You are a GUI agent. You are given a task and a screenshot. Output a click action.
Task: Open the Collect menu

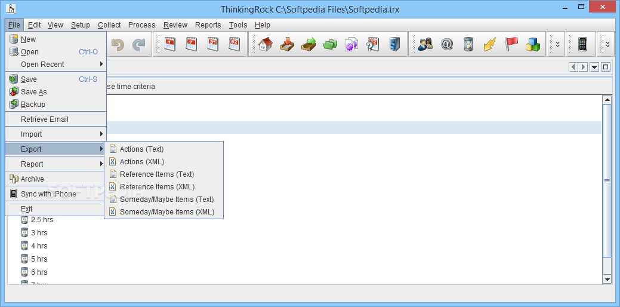coord(110,25)
